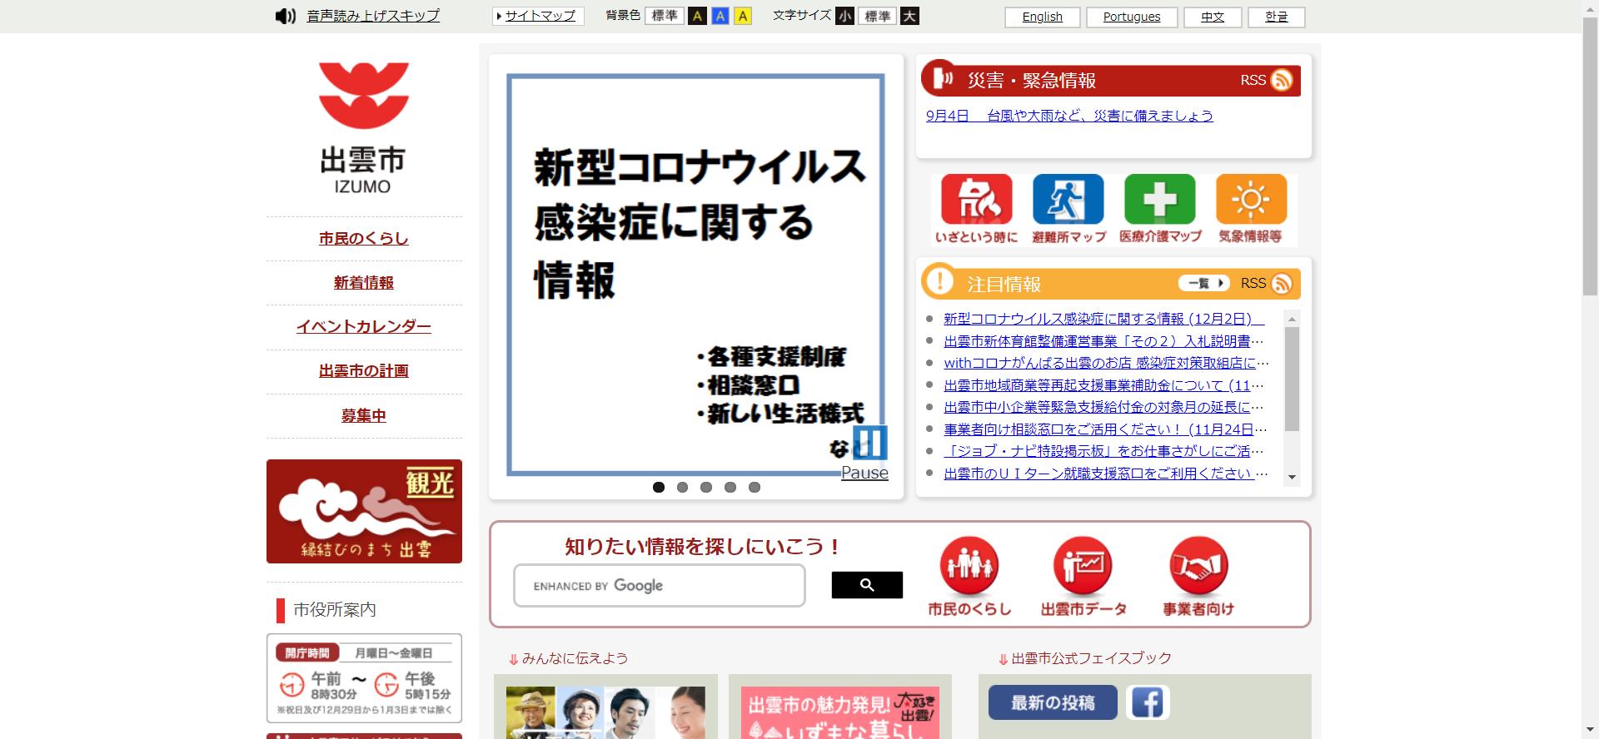Choose the black background color swatch
The image size is (1599, 739).
coord(697,16)
